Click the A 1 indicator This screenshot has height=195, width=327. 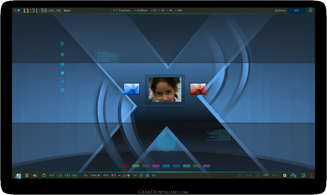point(113,175)
